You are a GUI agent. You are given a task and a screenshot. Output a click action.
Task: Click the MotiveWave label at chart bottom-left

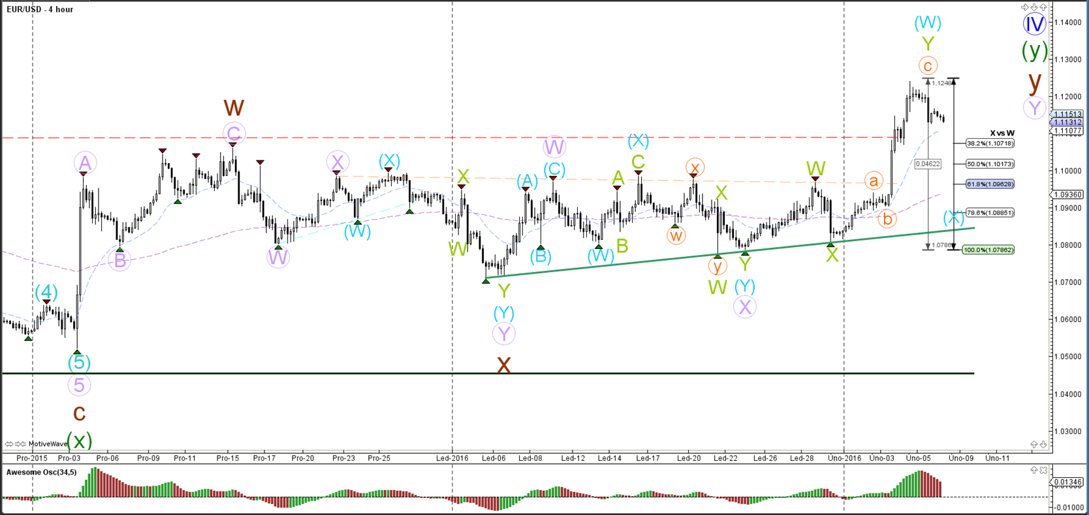tap(48, 444)
